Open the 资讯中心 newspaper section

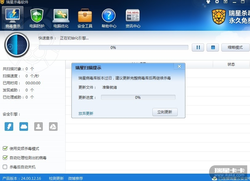[x=133, y=18]
